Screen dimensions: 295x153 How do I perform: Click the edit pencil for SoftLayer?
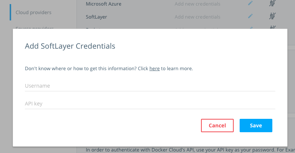[x=250, y=16]
